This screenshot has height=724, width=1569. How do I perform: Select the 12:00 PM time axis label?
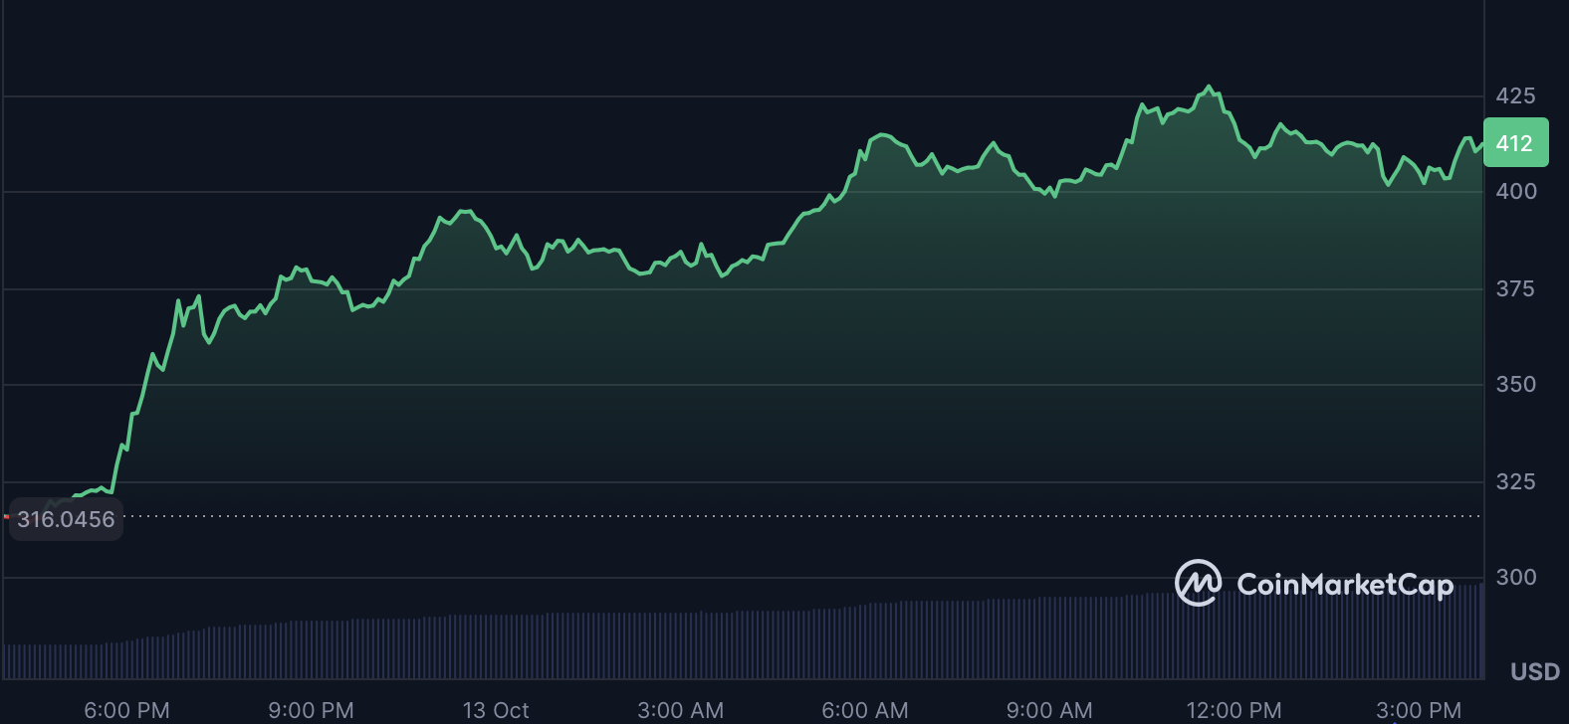pyautogui.click(x=1233, y=710)
